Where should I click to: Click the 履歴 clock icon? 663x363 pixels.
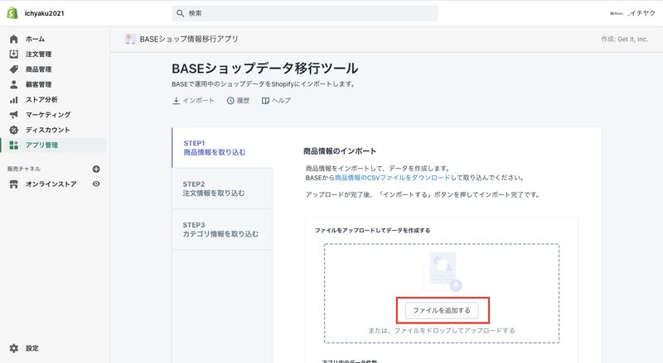230,101
